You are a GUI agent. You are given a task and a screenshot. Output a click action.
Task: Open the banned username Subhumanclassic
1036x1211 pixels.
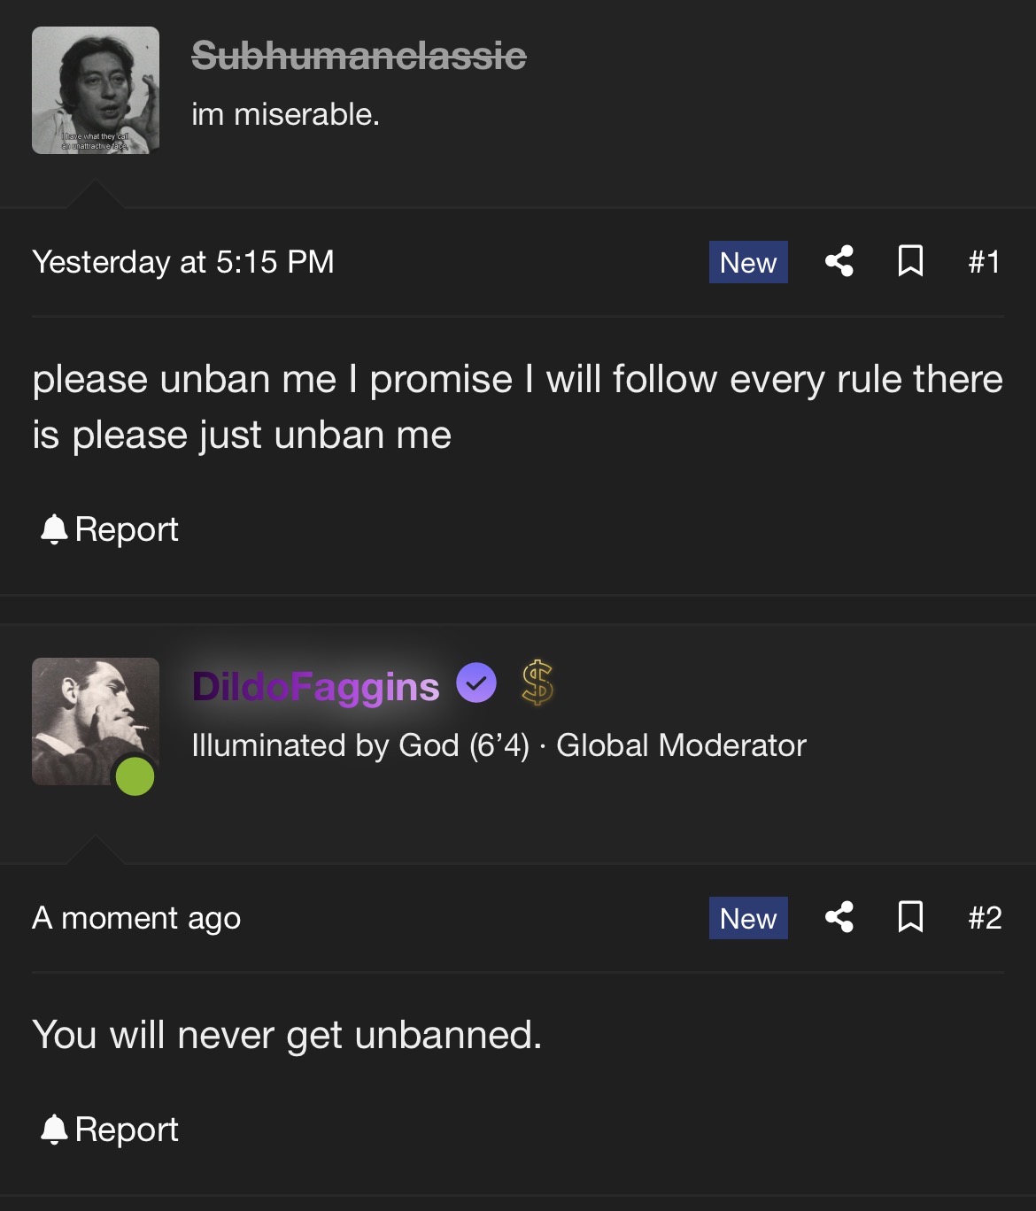[359, 56]
